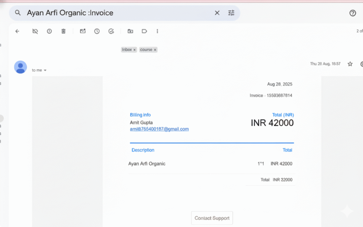The image size is (363, 227).
Task: Clear the search query text
Action: pos(217,13)
